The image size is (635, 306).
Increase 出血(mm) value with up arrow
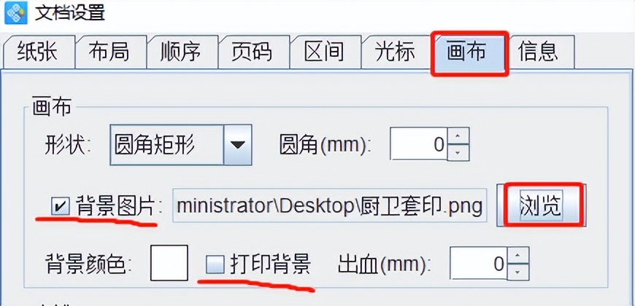pos(518,255)
